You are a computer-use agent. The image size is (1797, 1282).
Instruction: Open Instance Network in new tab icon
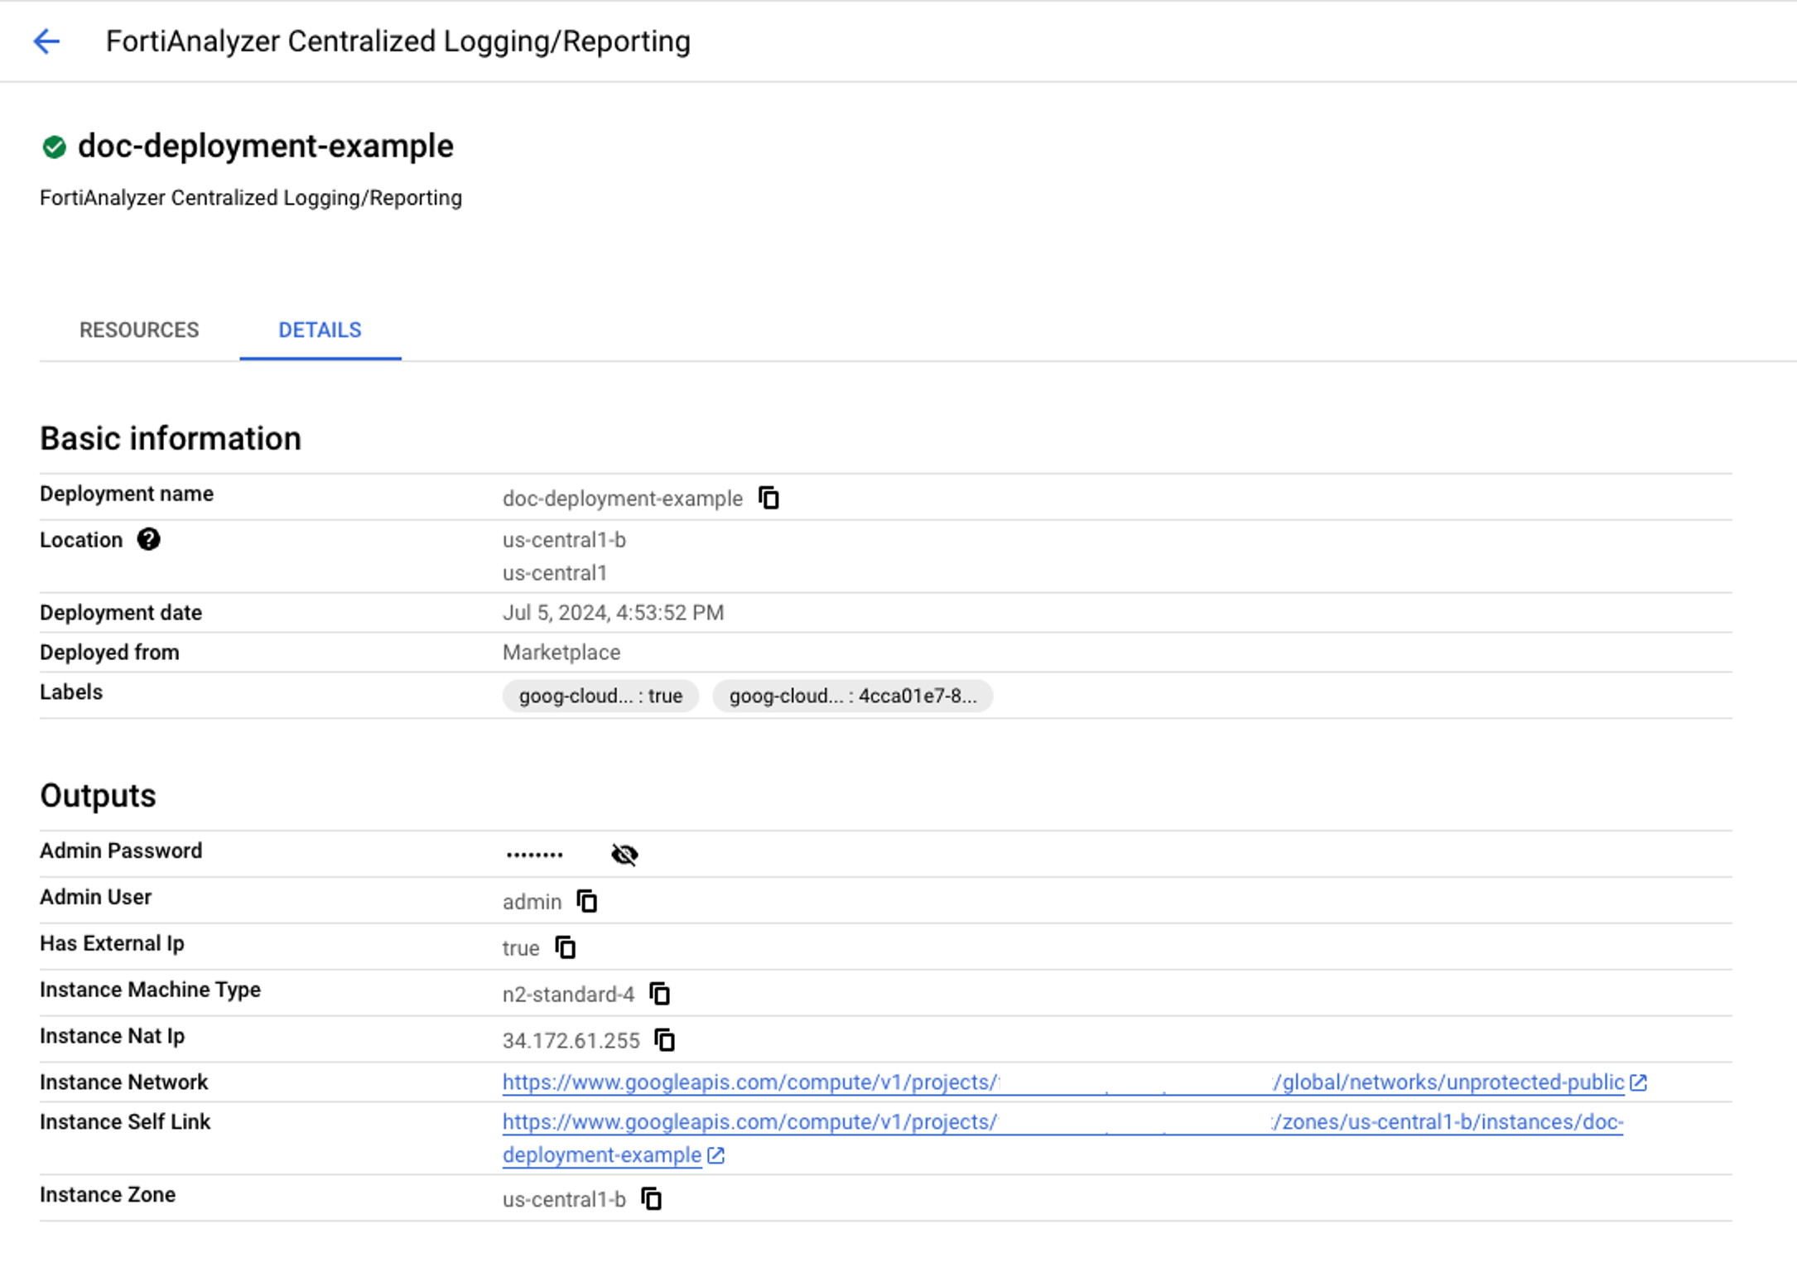coord(1639,1082)
